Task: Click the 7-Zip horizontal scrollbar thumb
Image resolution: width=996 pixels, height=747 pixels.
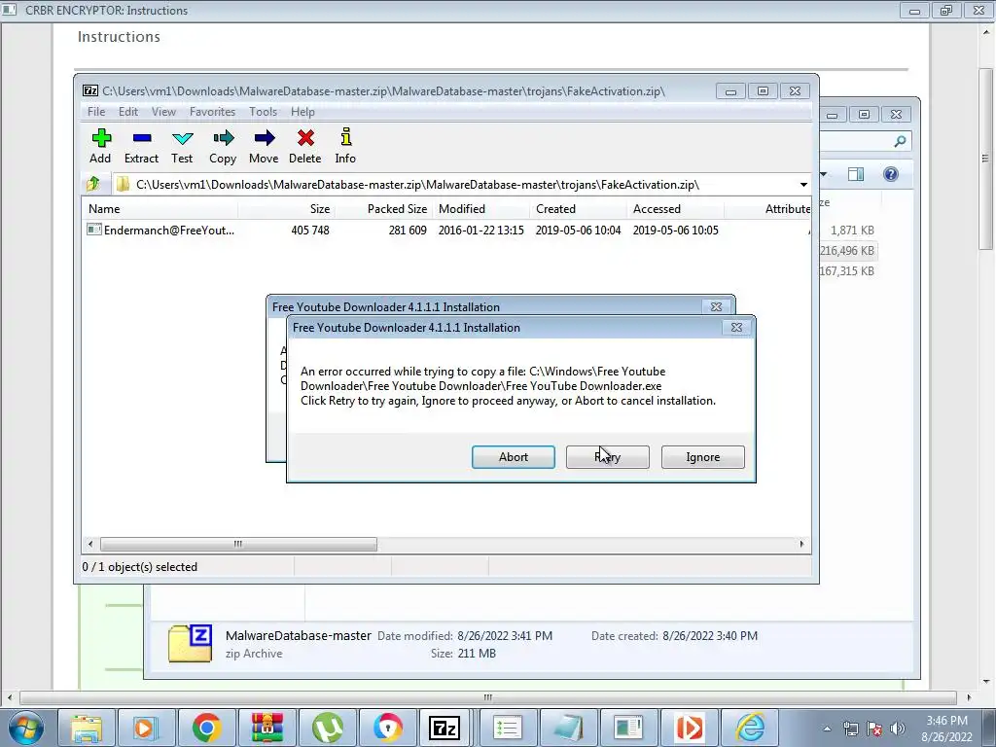Action: pyautogui.click(x=238, y=545)
